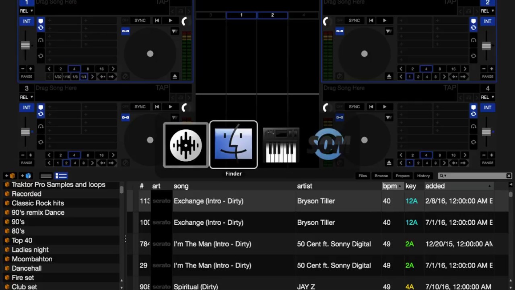Screen dimensions: 515x290
Task: Open the quantize dropdown on deck 1
Action: (x=175, y=31)
